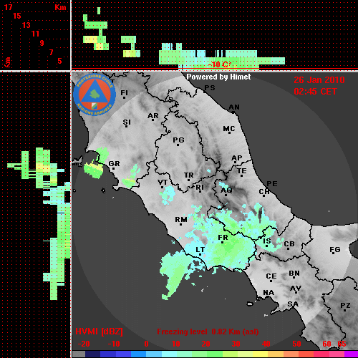Click the MC city label

tap(229, 129)
